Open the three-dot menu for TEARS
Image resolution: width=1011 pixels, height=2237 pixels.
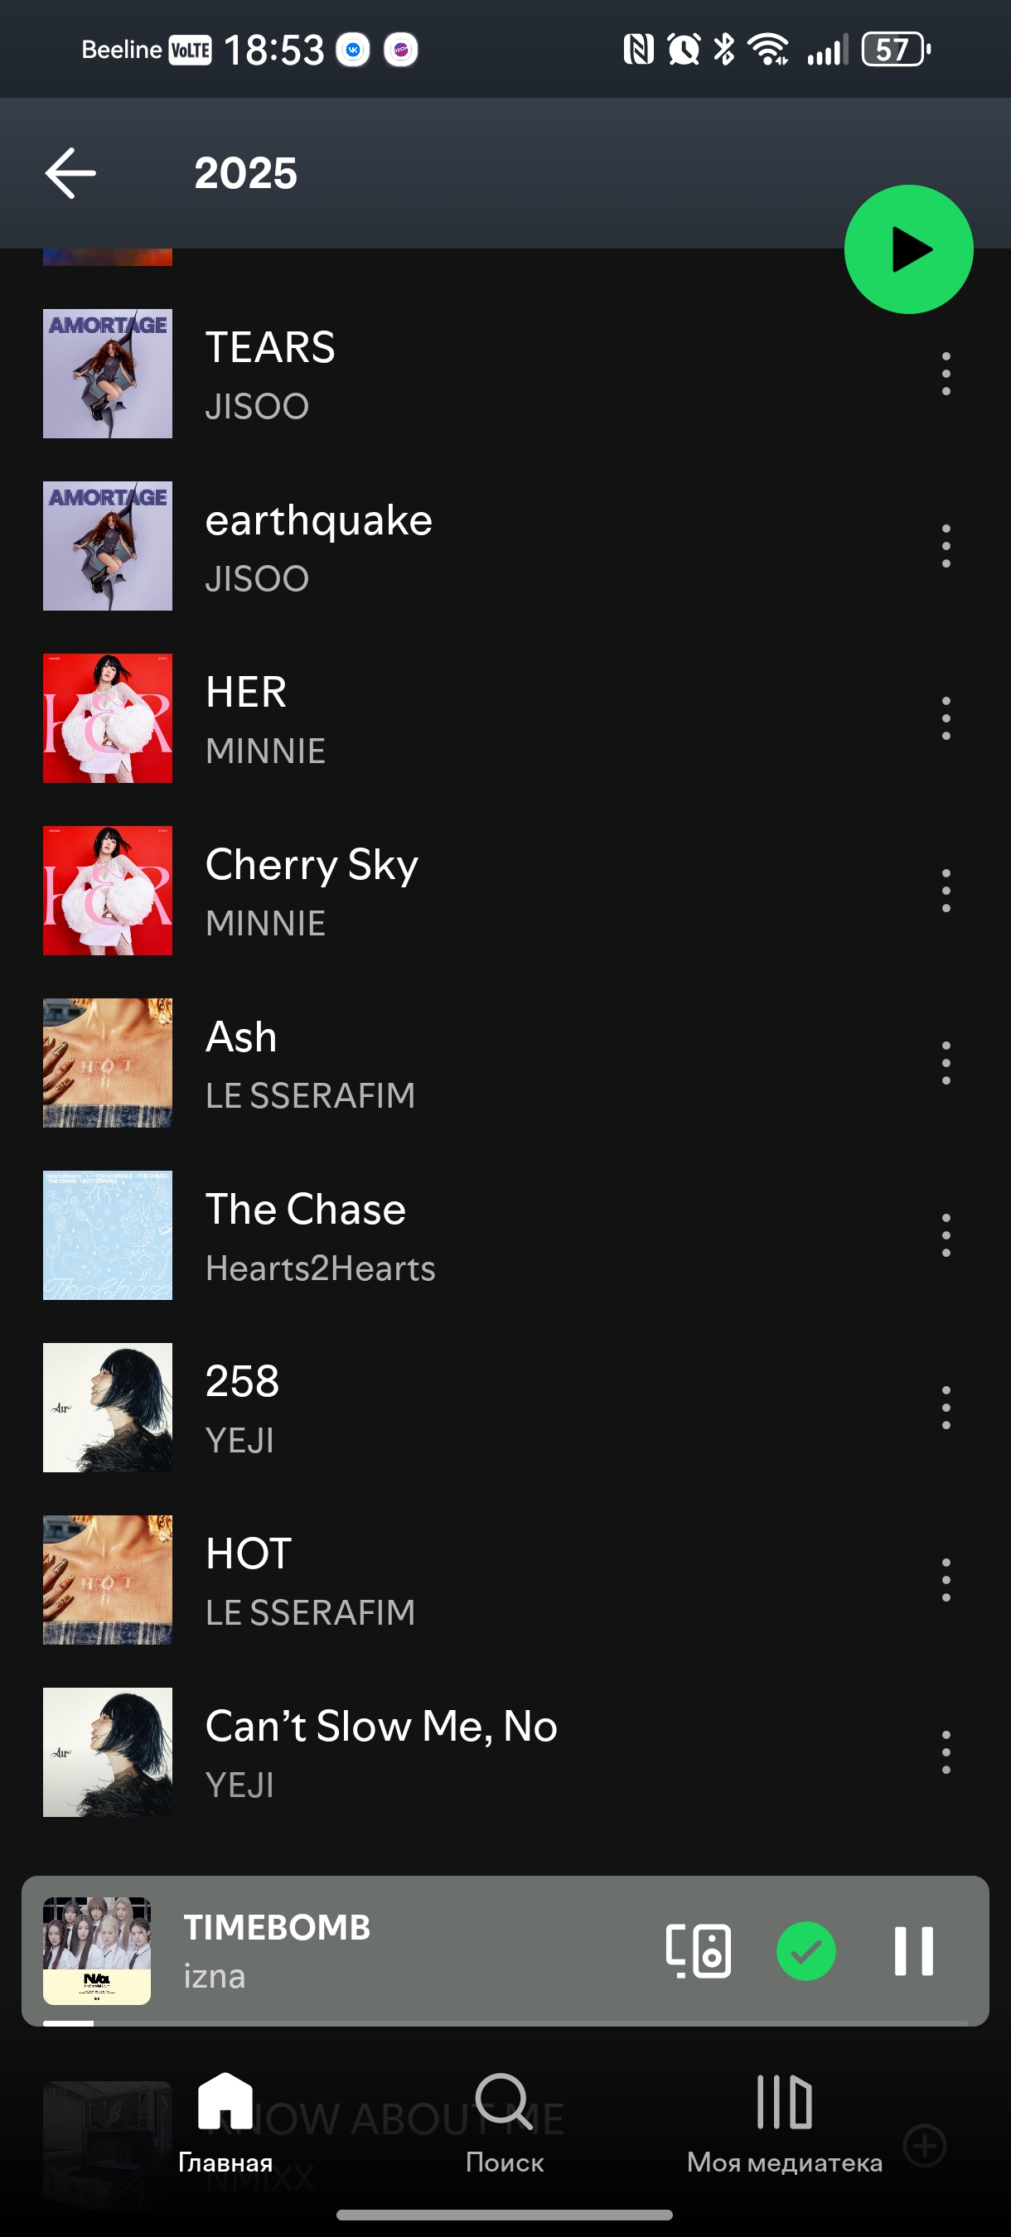tap(946, 374)
